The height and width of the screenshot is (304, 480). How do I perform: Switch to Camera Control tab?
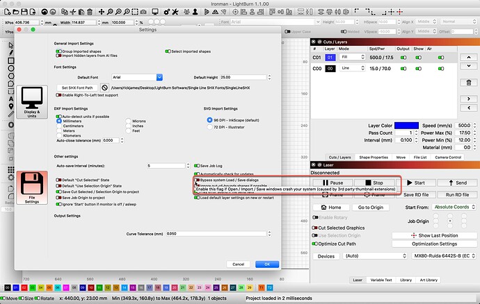point(448,158)
